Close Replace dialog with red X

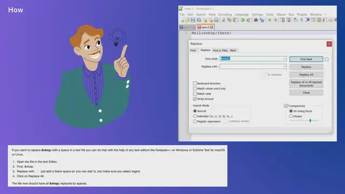tap(329, 44)
